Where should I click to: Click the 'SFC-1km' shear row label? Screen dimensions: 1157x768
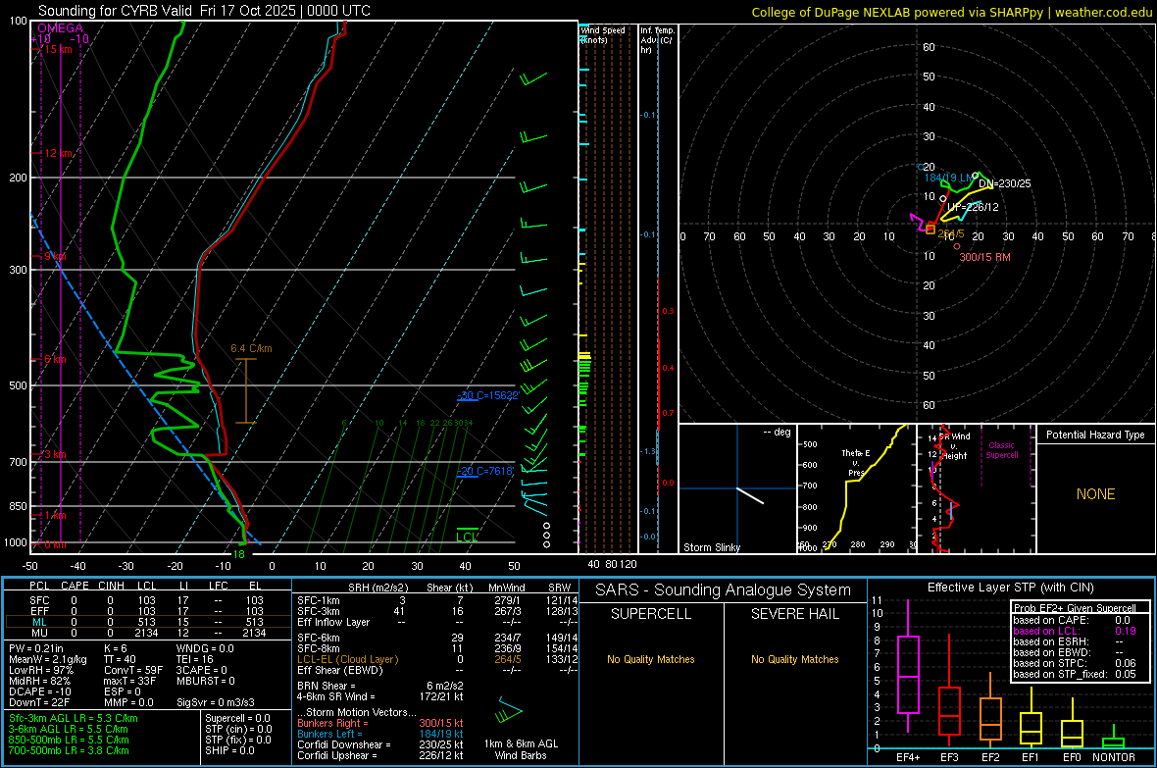pos(319,601)
